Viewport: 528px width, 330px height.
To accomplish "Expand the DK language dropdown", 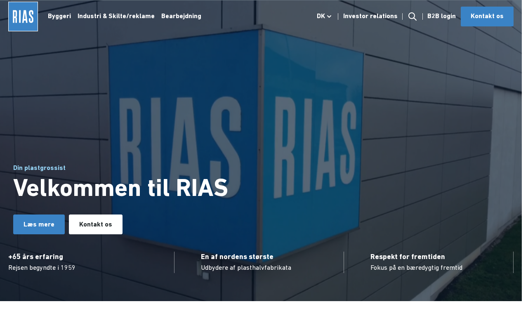I will click(324, 16).
